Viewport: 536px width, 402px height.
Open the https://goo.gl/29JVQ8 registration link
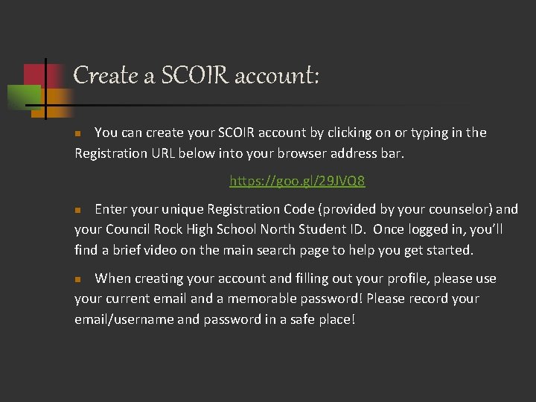[x=297, y=181]
